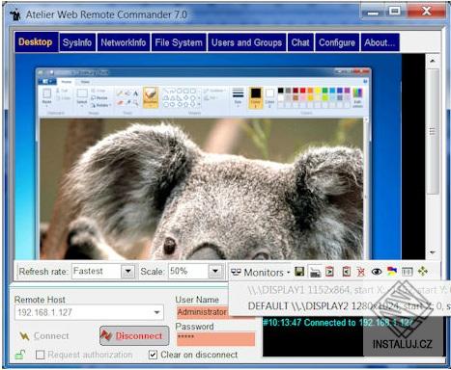The width and height of the screenshot is (451, 370).
Task: Click the get clipboard icon with left arrow
Action: coord(346,272)
